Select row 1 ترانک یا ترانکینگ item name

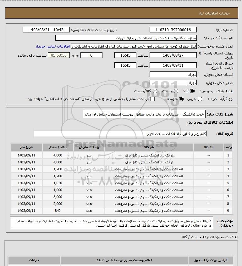point(149,156)
